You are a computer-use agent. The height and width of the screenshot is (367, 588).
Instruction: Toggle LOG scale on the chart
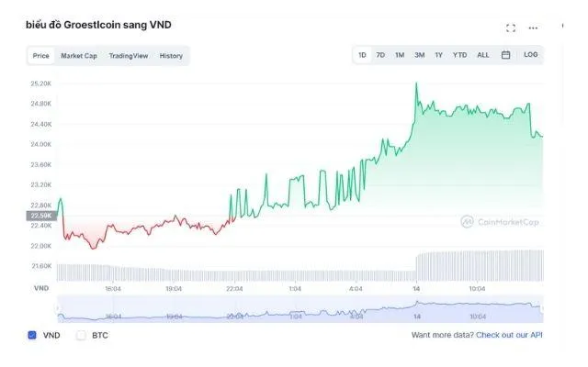tap(531, 55)
